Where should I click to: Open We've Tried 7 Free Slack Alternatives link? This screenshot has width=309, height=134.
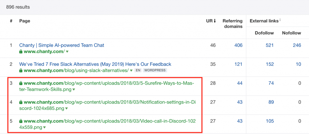pyautogui.click(x=95, y=64)
